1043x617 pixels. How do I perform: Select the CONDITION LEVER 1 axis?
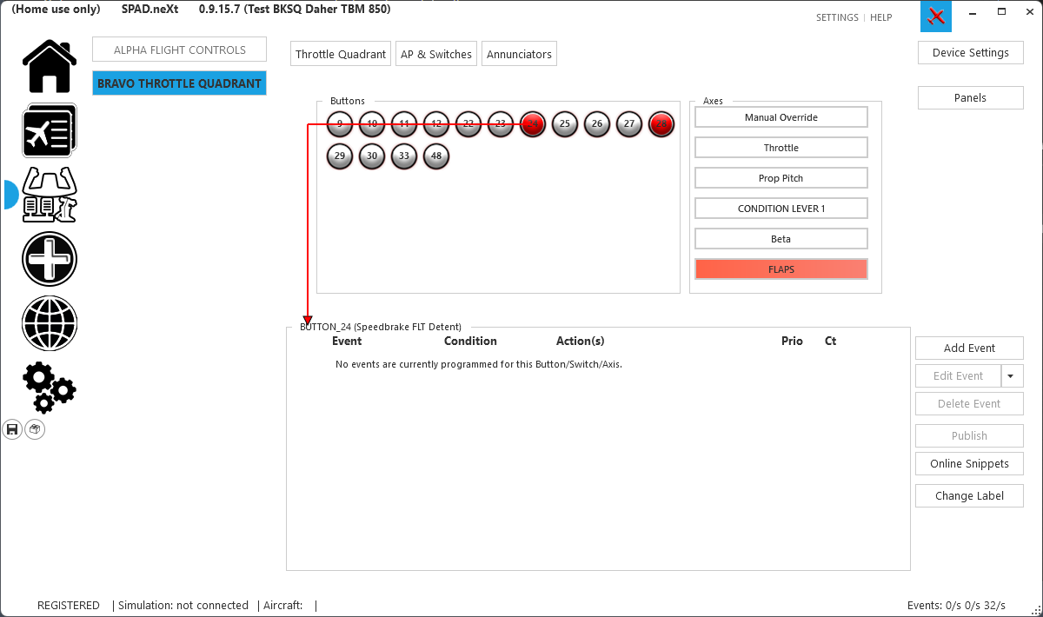(x=781, y=209)
